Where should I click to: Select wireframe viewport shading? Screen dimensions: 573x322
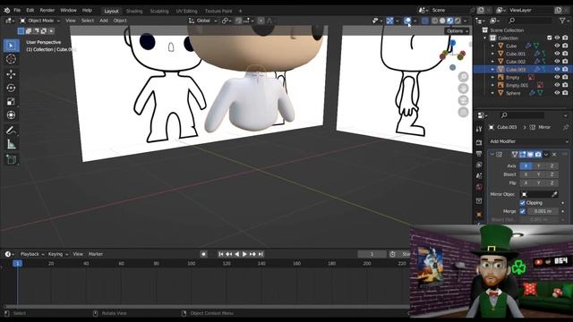point(434,21)
